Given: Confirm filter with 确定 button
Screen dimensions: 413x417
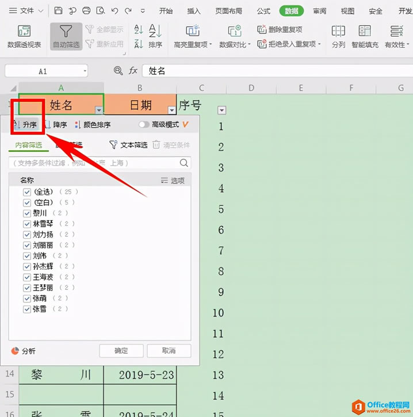Looking at the screenshot, I should tap(121, 351).
